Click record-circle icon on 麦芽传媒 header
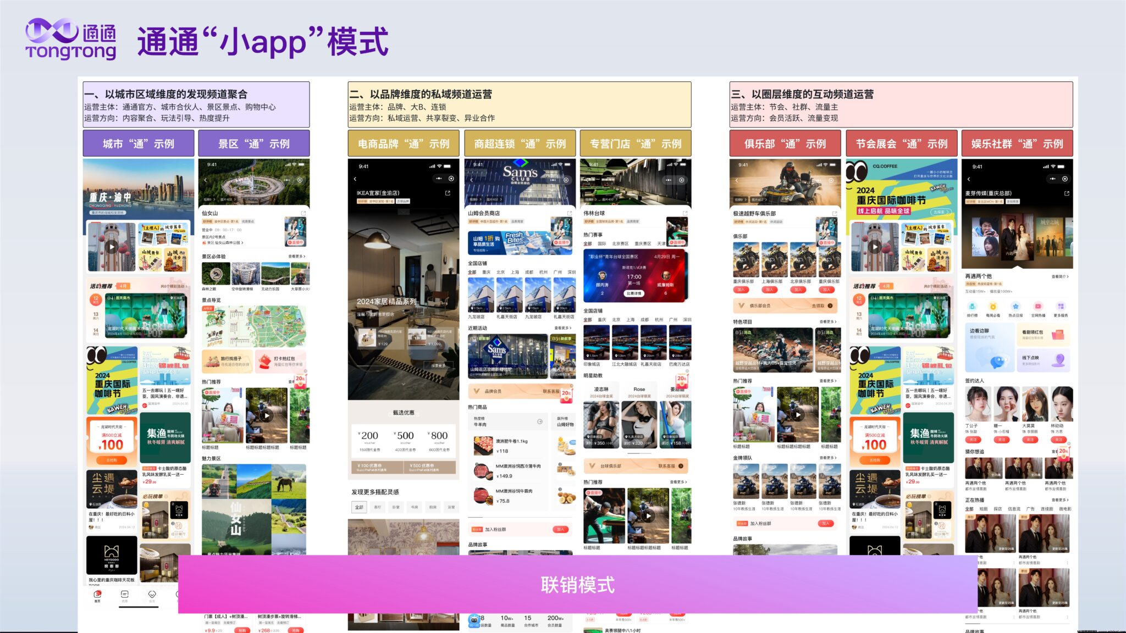The image size is (1126, 633). [1065, 179]
